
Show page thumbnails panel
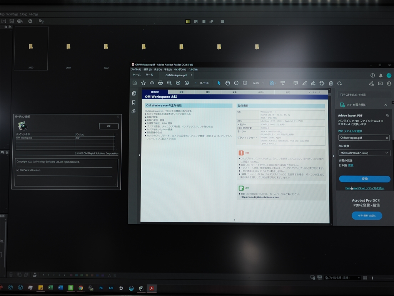(134, 93)
